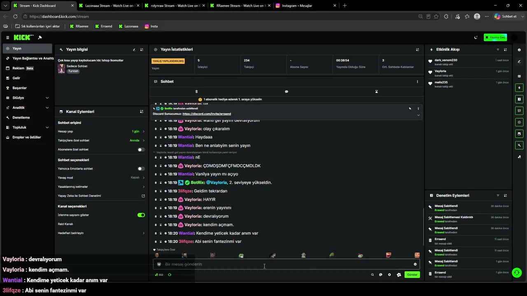Viewport: 527px width, 296px height.
Task: Collapse the pinned message with chevron
Action: tap(418, 115)
